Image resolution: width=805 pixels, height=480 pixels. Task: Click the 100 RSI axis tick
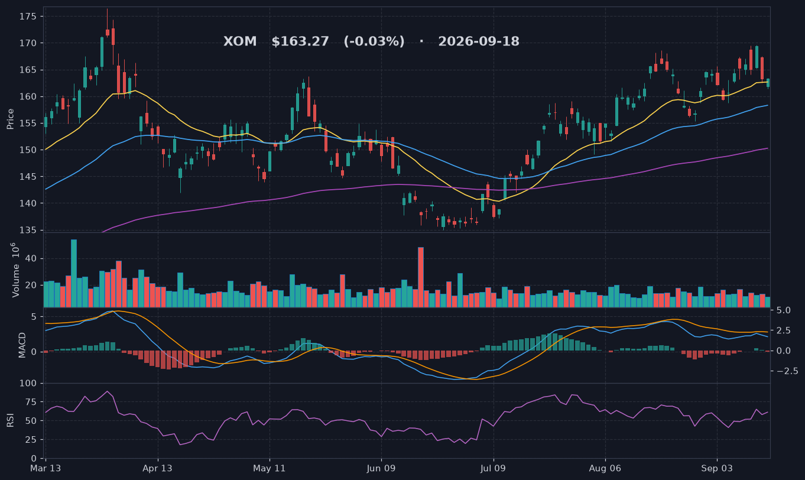click(x=28, y=384)
